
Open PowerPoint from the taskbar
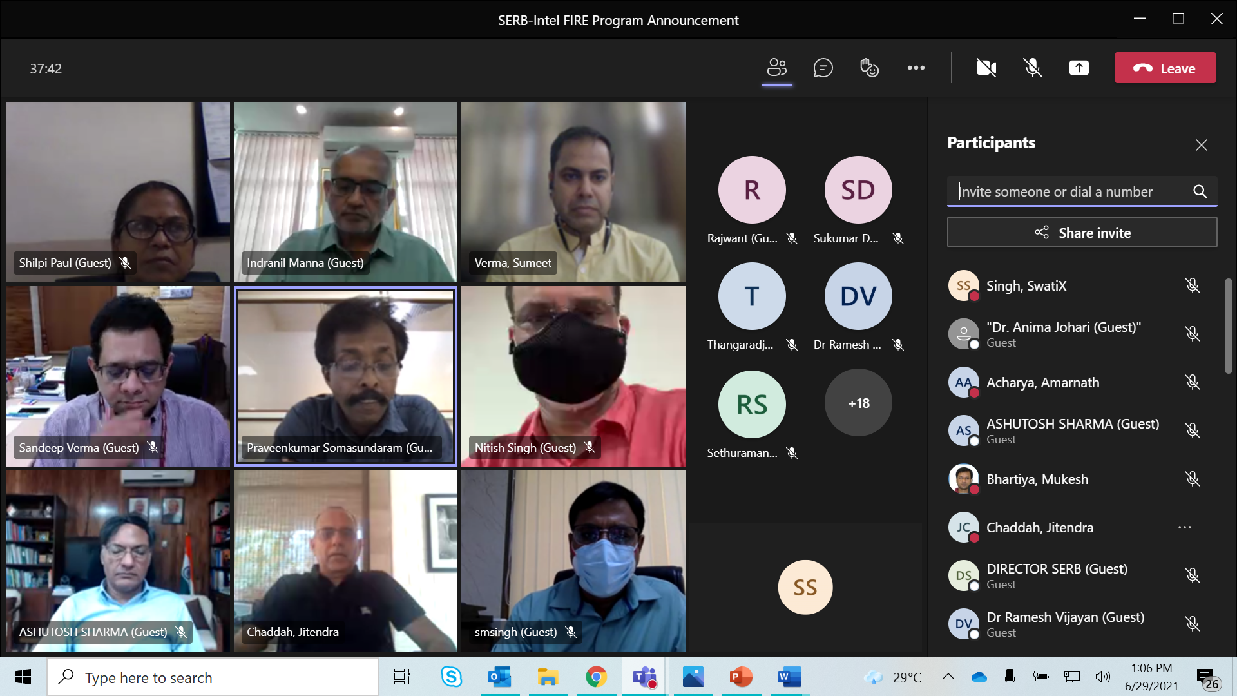pyautogui.click(x=741, y=677)
